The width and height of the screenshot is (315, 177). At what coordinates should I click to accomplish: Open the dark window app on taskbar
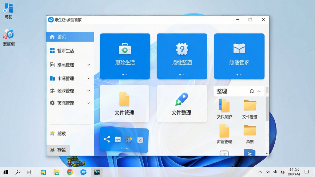pyautogui.click(x=97, y=172)
